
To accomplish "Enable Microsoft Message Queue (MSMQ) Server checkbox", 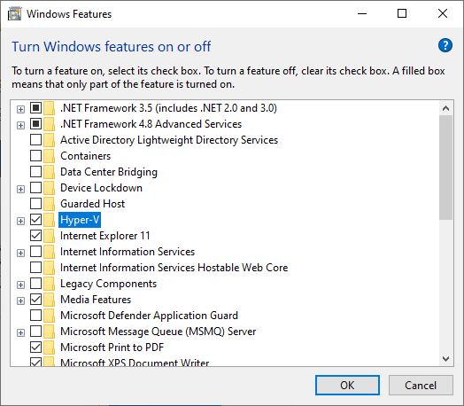I will click(35, 331).
